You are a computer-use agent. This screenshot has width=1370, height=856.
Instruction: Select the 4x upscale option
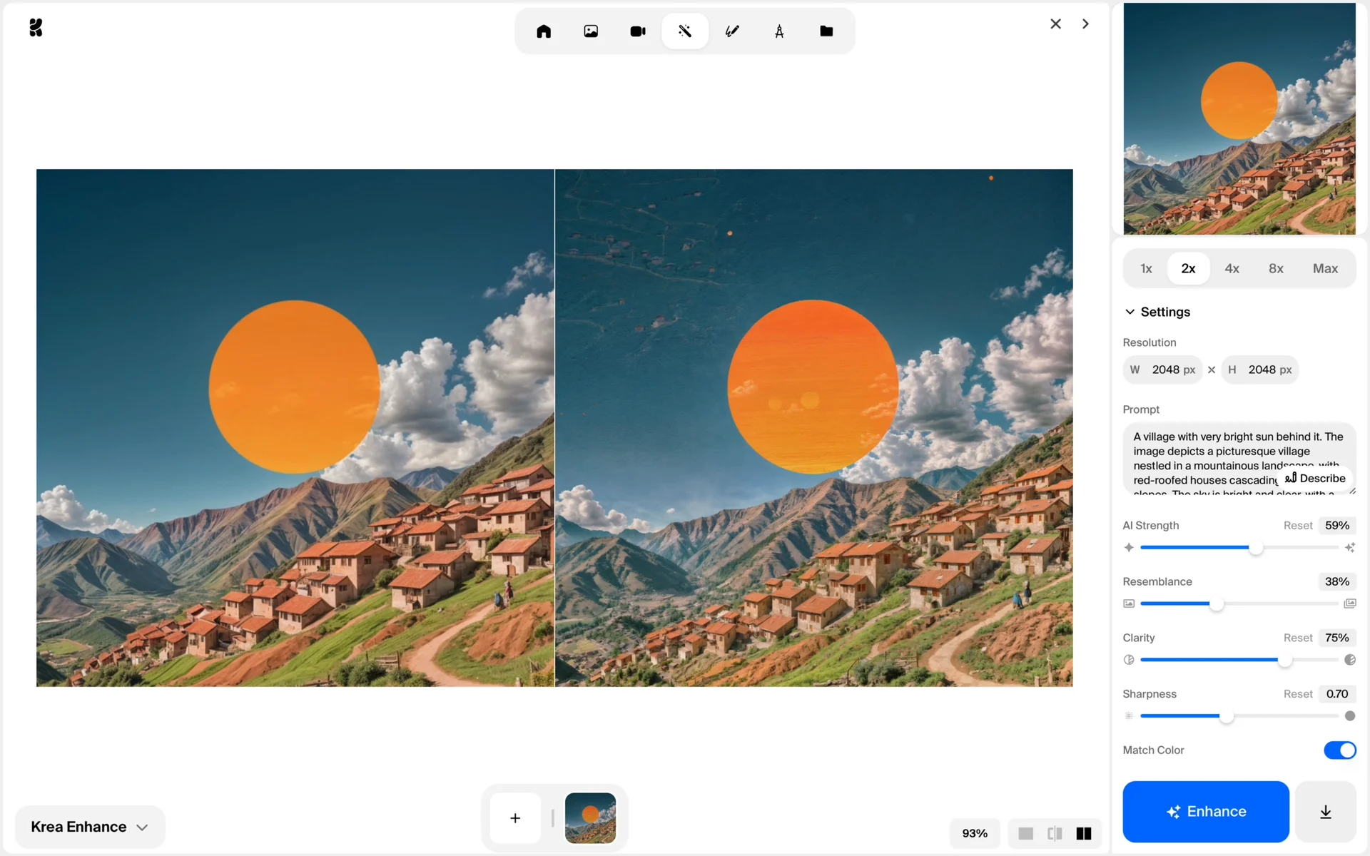(1232, 268)
